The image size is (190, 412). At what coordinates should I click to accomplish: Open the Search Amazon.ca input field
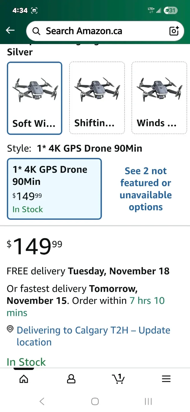click(94, 31)
